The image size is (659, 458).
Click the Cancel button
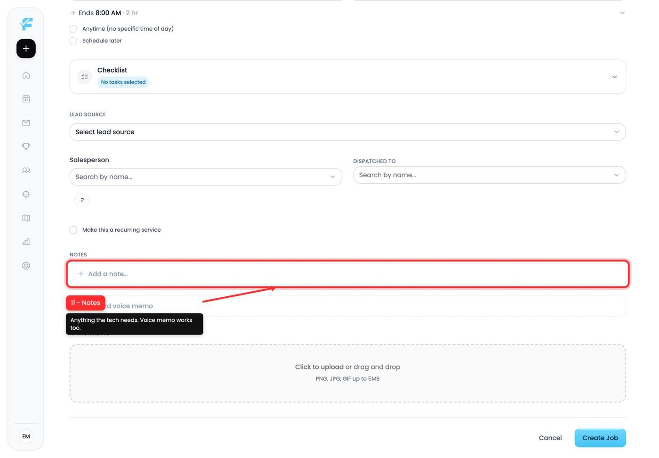(550, 438)
